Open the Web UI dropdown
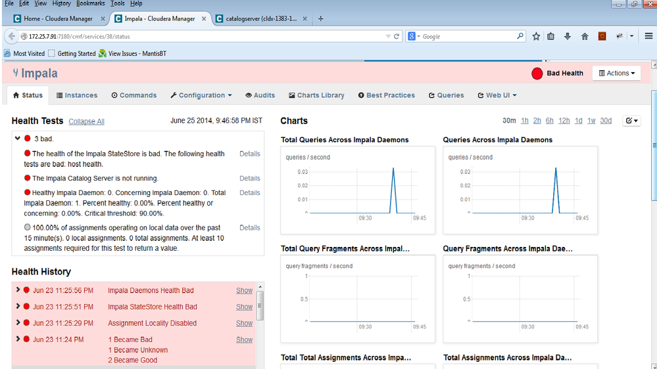The image size is (657, 369). 497,95
